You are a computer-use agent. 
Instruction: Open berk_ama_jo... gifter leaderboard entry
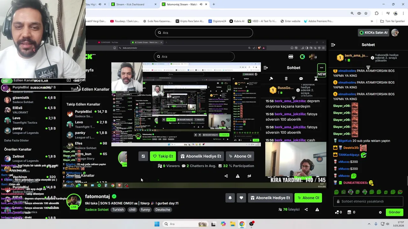point(353,58)
